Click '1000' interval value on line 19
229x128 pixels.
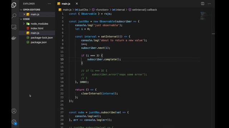[83, 82]
